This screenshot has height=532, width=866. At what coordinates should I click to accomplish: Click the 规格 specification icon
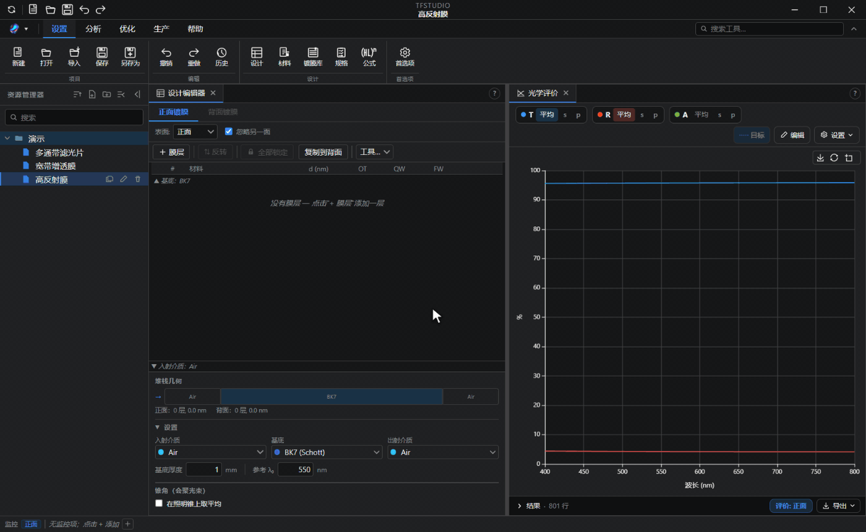pyautogui.click(x=341, y=57)
